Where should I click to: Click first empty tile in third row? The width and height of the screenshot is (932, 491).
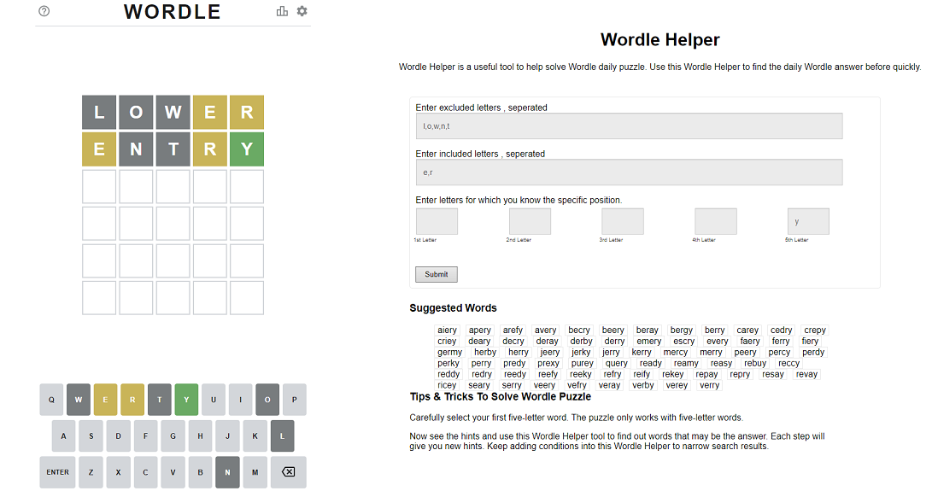pyautogui.click(x=99, y=187)
